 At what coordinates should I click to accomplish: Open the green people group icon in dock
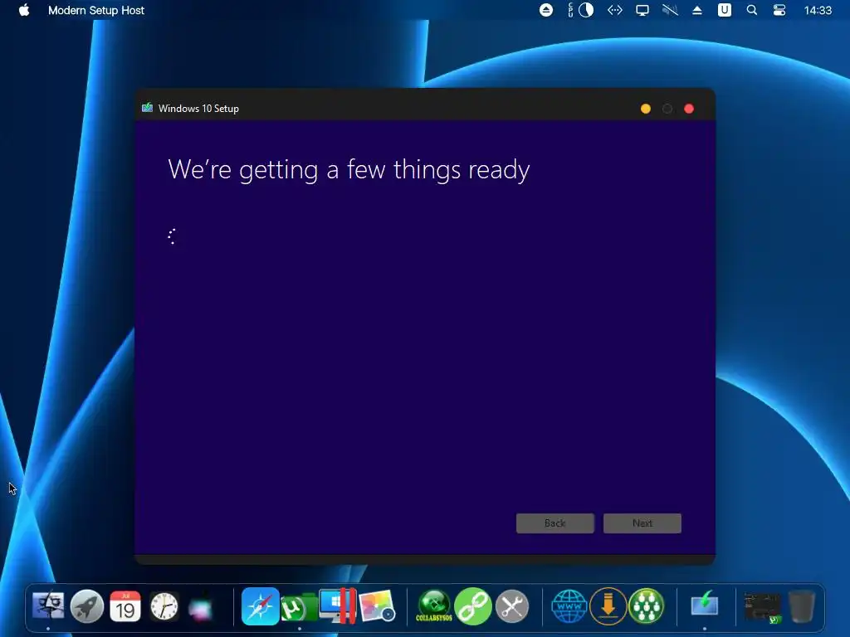(x=646, y=606)
